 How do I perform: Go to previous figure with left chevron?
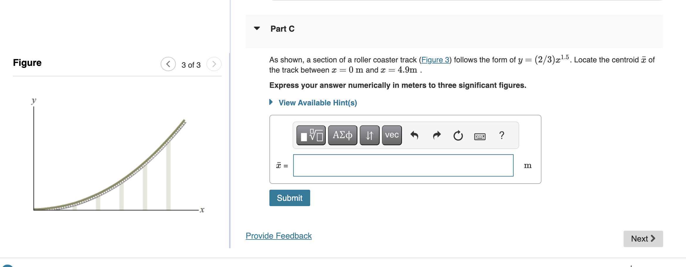[x=168, y=64]
